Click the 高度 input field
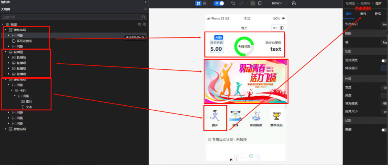 pyautogui.click(x=384, y=95)
